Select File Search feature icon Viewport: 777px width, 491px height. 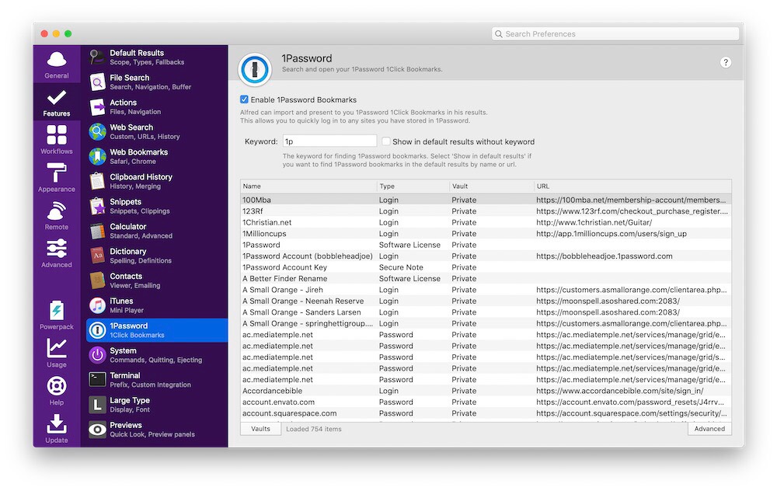[x=98, y=82]
